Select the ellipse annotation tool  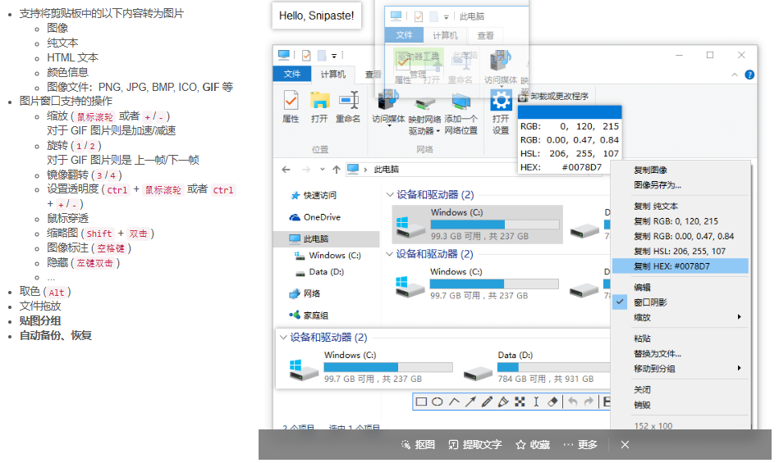438,402
